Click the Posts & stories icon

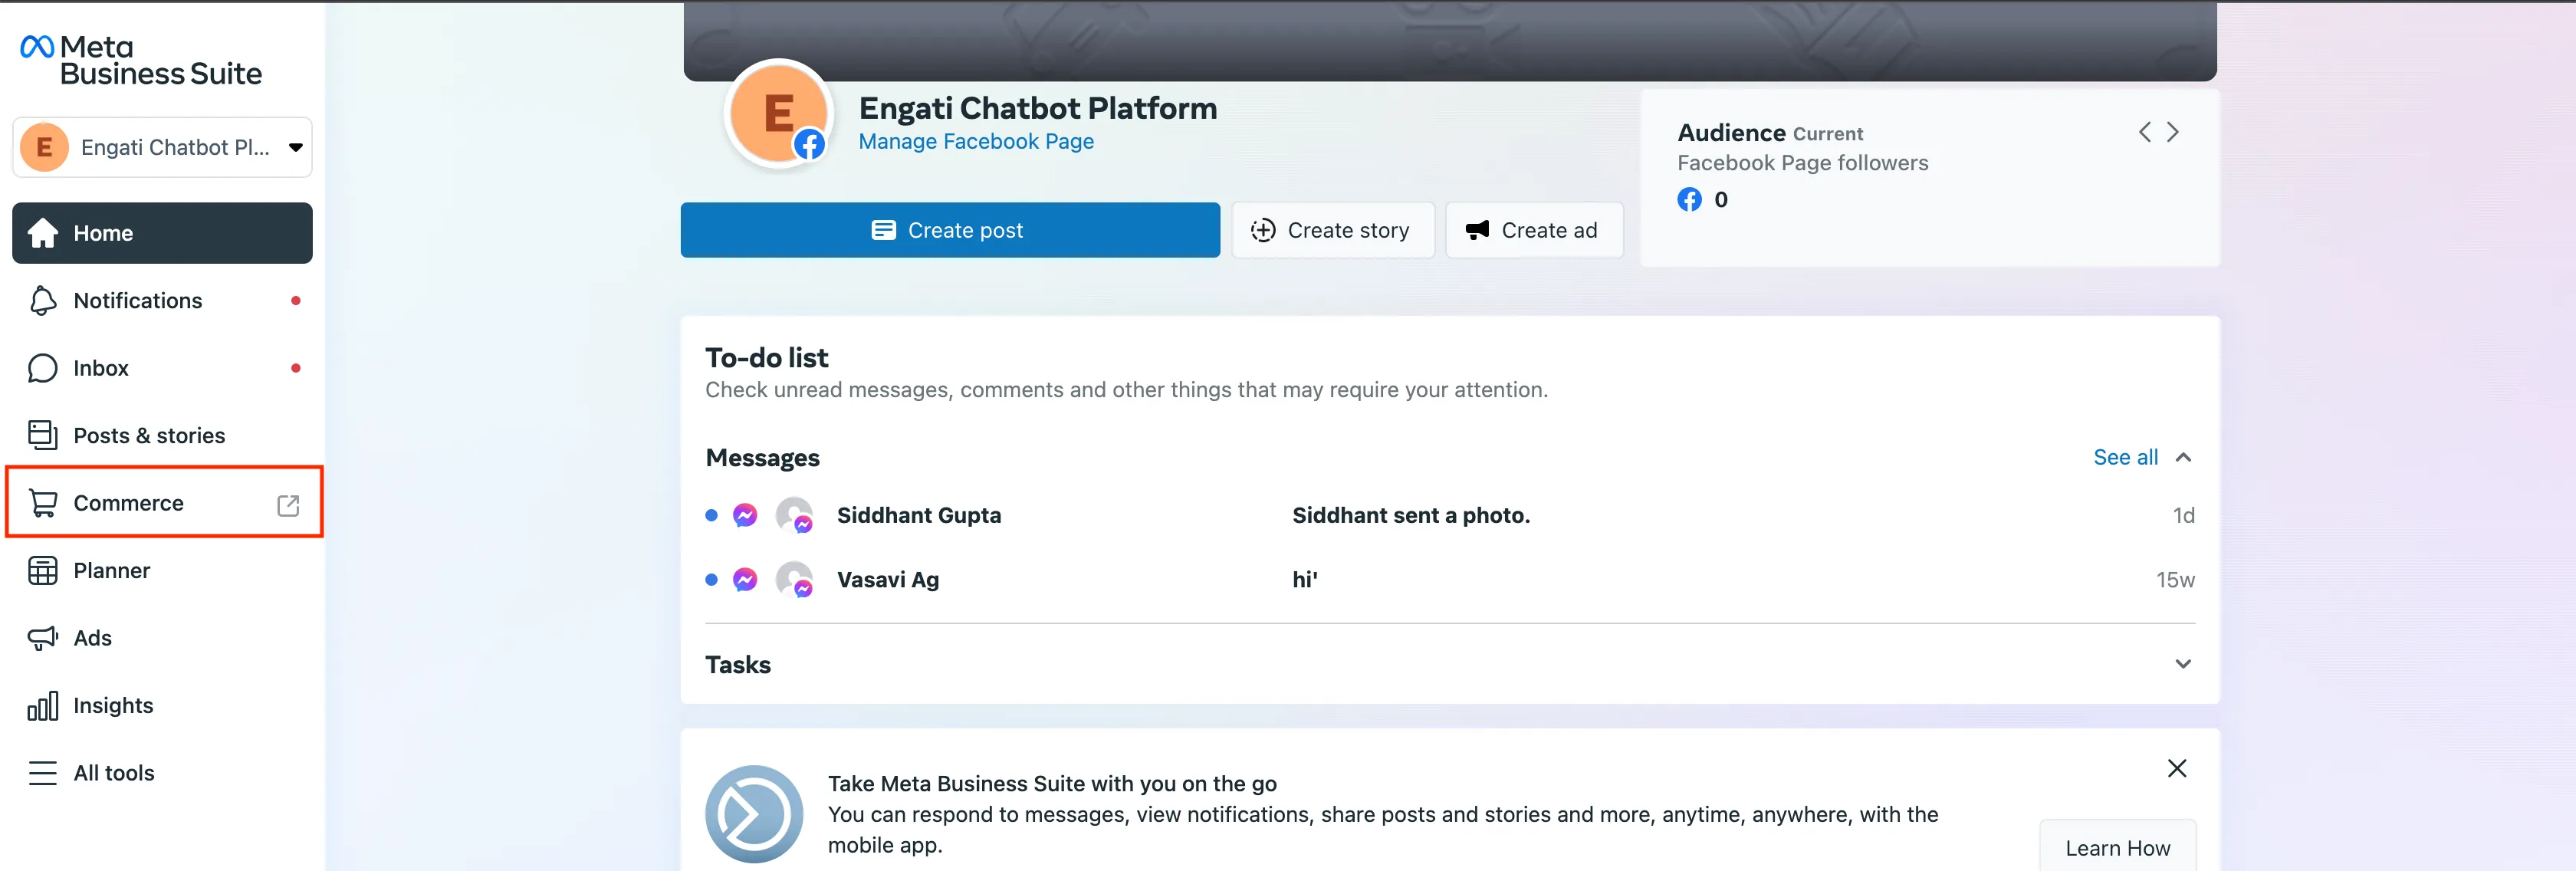[x=42, y=435]
